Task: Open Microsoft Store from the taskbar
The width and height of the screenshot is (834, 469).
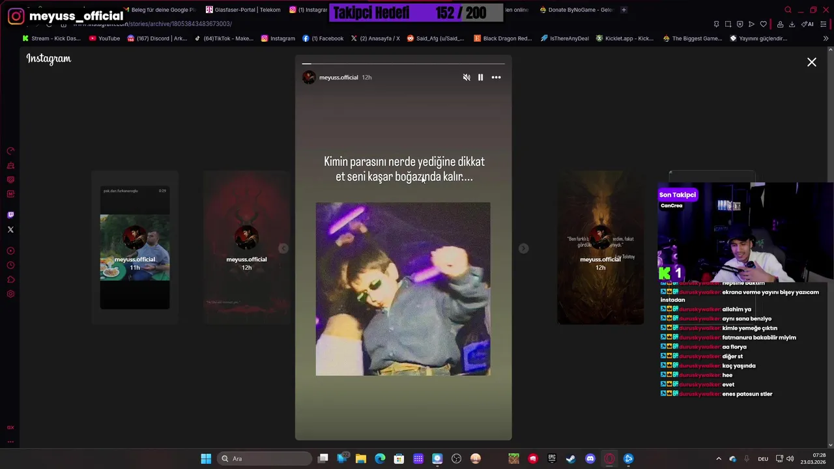Action: pyautogui.click(x=399, y=459)
